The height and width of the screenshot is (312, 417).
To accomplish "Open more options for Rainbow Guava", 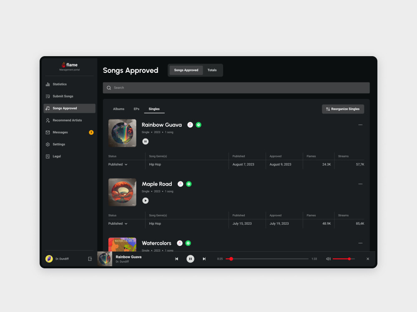I will point(360,125).
